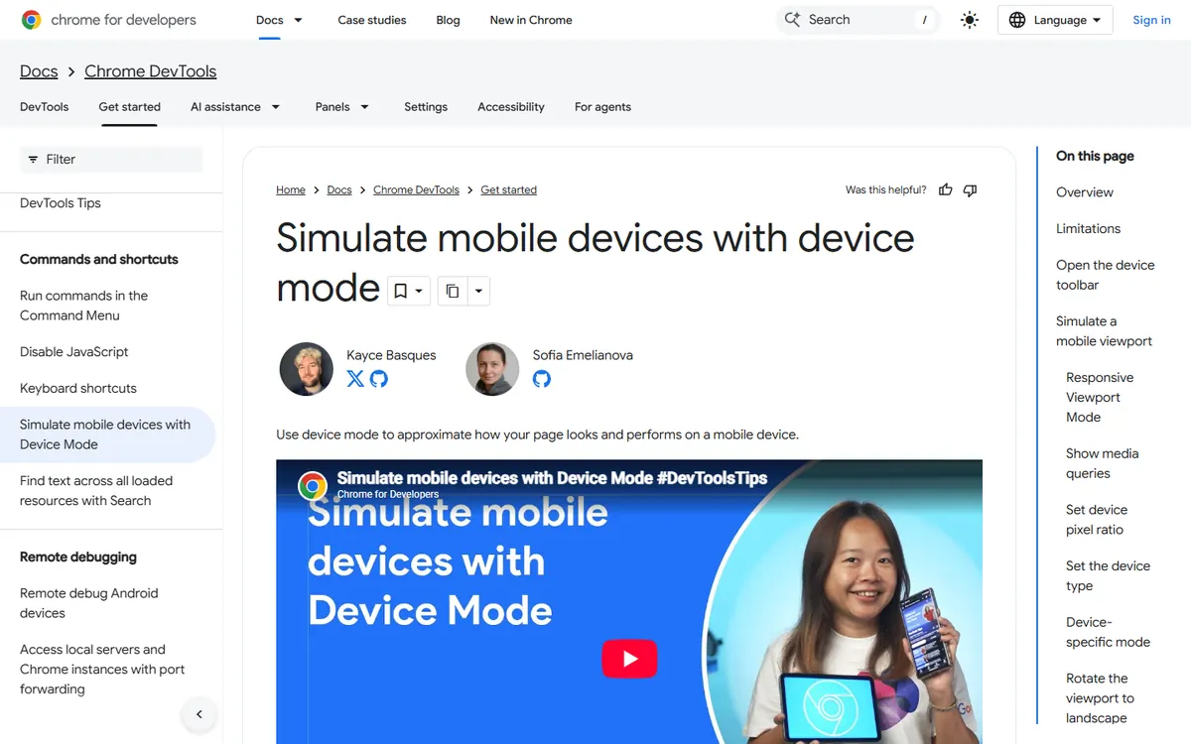Expand the AI assistance dropdown

tap(276, 107)
